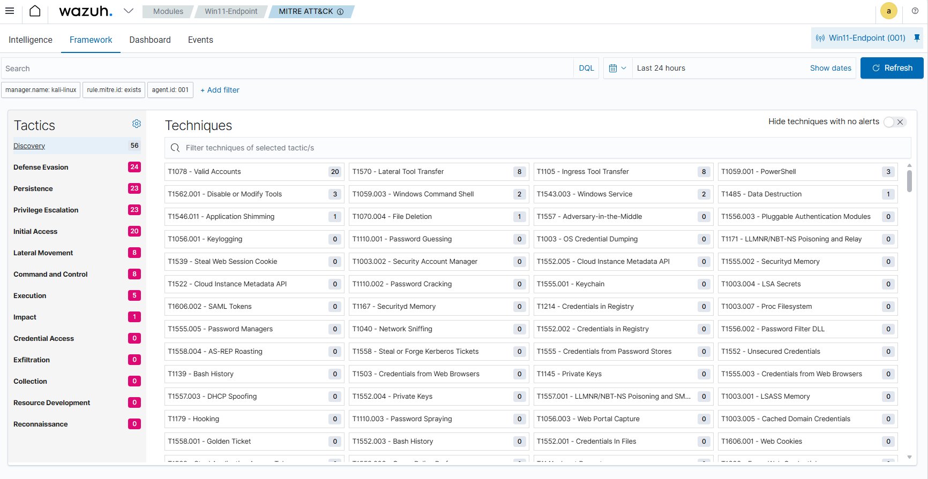Go to the home page icon
Image resolution: width=928 pixels, height=479 pixels.
[35, 11]
